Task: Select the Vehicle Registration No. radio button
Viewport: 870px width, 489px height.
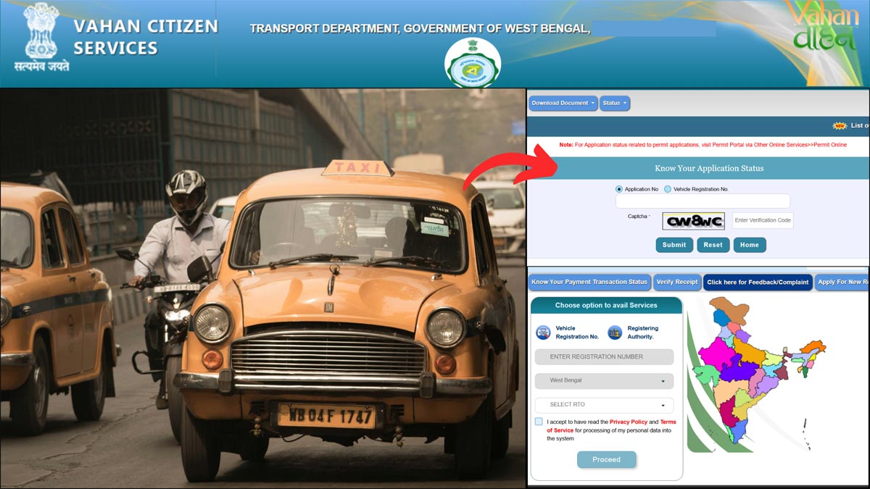Action: coord(669,188)
